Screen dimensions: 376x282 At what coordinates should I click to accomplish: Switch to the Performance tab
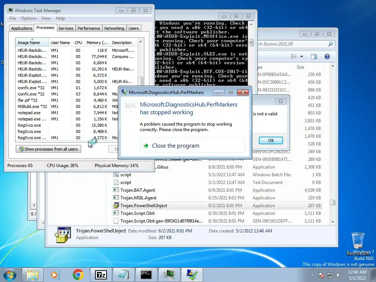88,28
